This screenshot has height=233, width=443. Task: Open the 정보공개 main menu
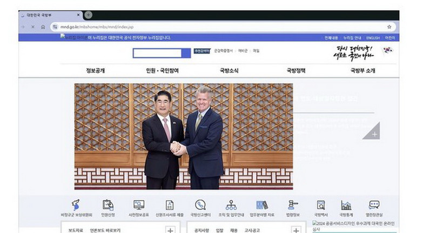[96, 70]
